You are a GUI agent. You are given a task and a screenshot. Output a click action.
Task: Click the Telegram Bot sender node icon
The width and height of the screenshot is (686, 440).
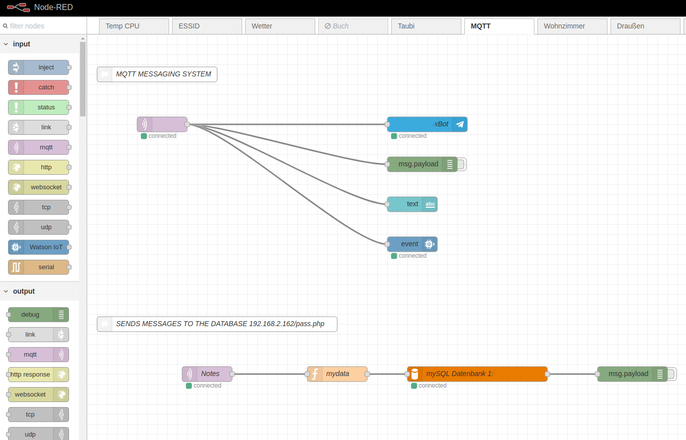(459, 124)
